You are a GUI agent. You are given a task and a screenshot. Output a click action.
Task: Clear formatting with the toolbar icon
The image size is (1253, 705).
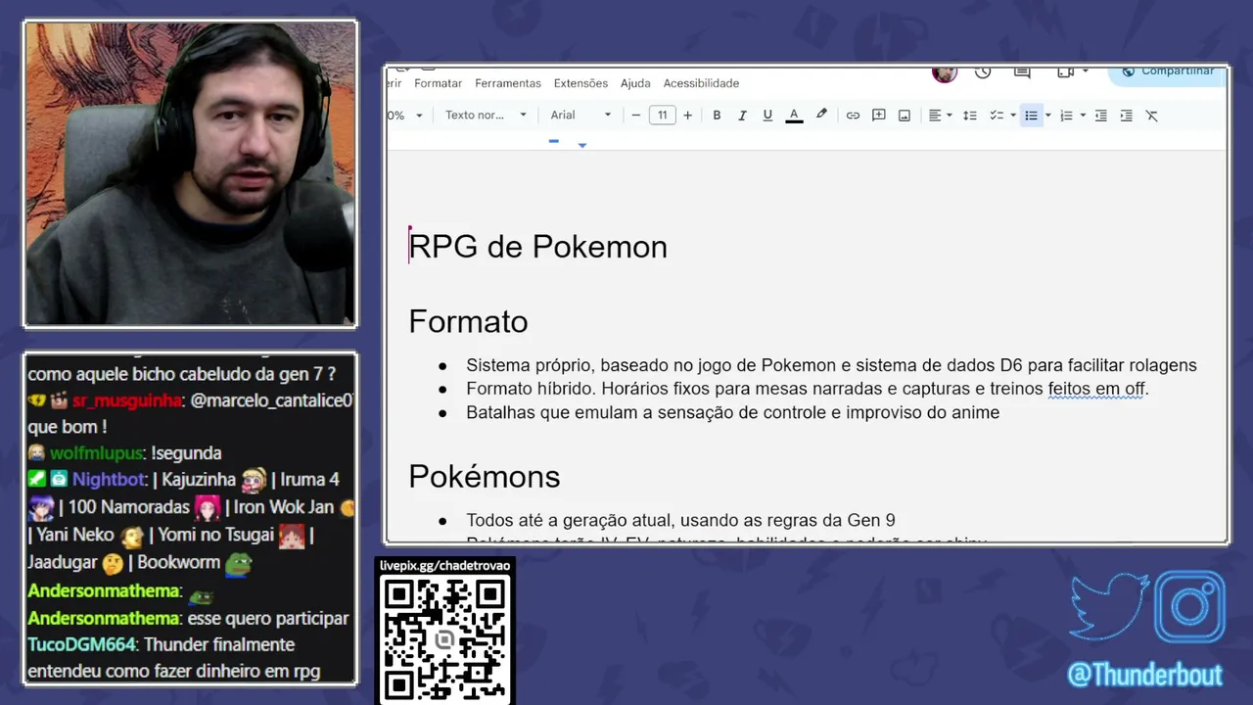[1152, 116]
